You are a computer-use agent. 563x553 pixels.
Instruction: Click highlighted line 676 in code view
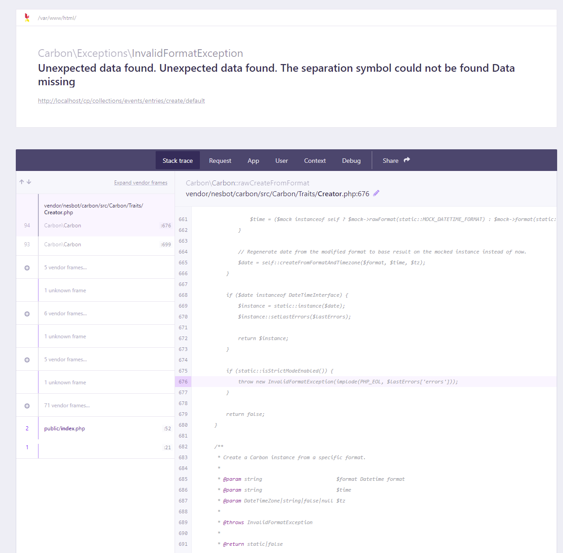point(347,381)
